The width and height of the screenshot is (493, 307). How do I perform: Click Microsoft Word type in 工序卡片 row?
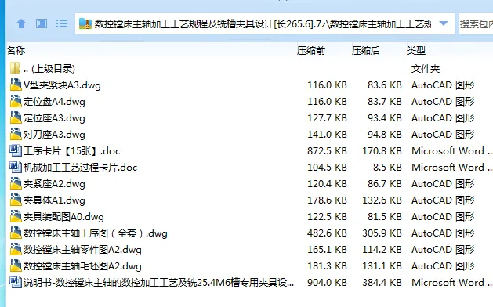click(x=451, y=151)
